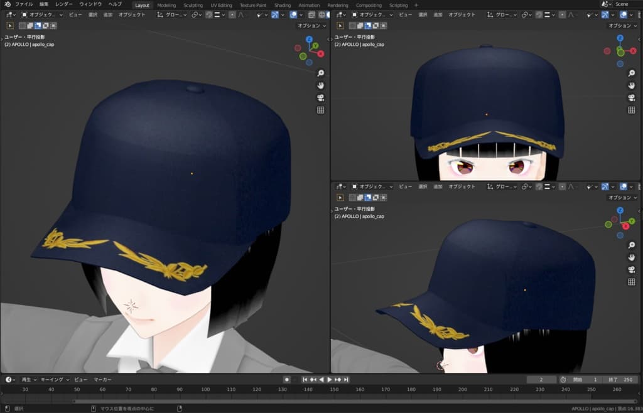Image resolution: width=643 pixels, height=413 pixels.
Task: Toggle the auto keying record button
Action: tap(287, 380)
